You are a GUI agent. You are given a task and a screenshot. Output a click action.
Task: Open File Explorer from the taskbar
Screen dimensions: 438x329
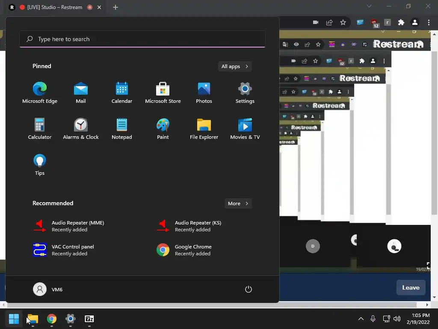pyautogui.click(x=33, y=319)
